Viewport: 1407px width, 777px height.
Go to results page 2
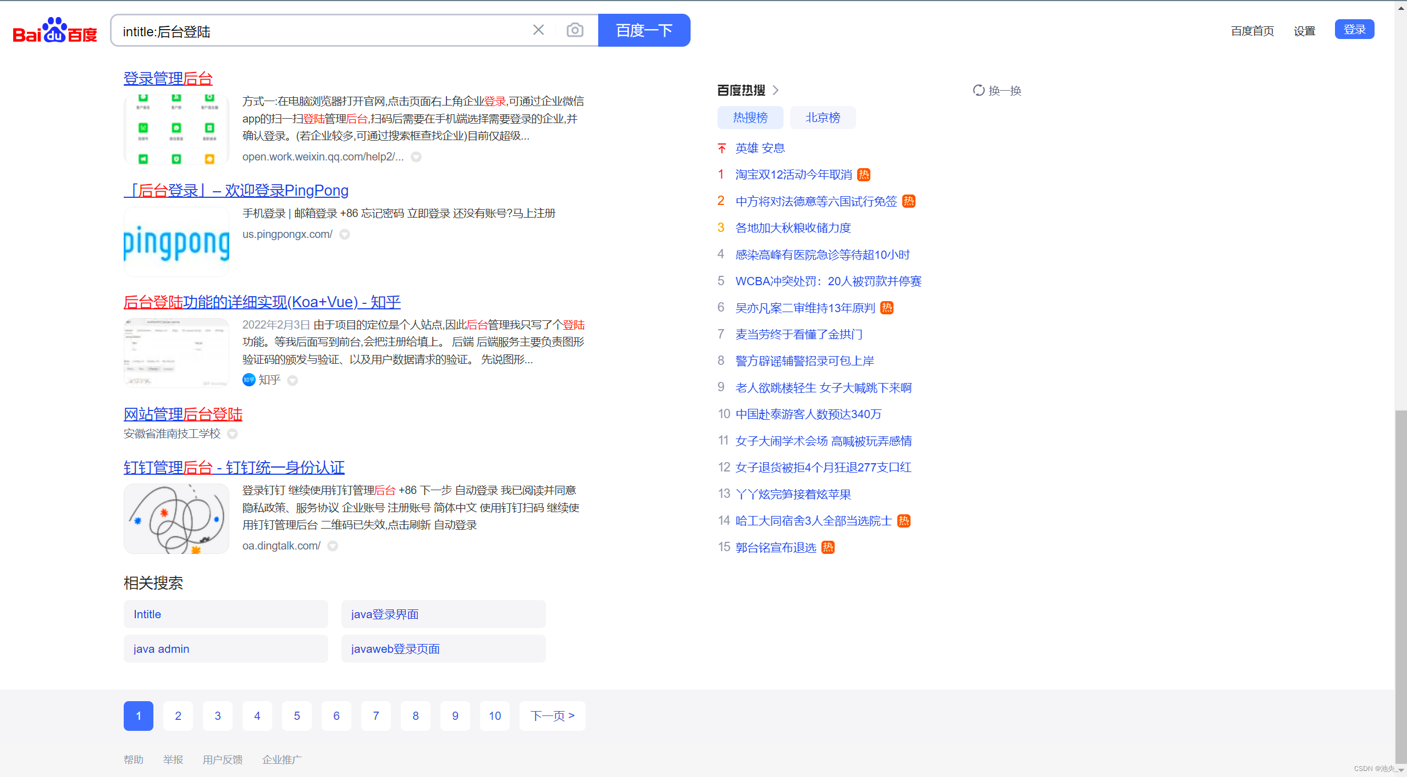tap(178, 716)
